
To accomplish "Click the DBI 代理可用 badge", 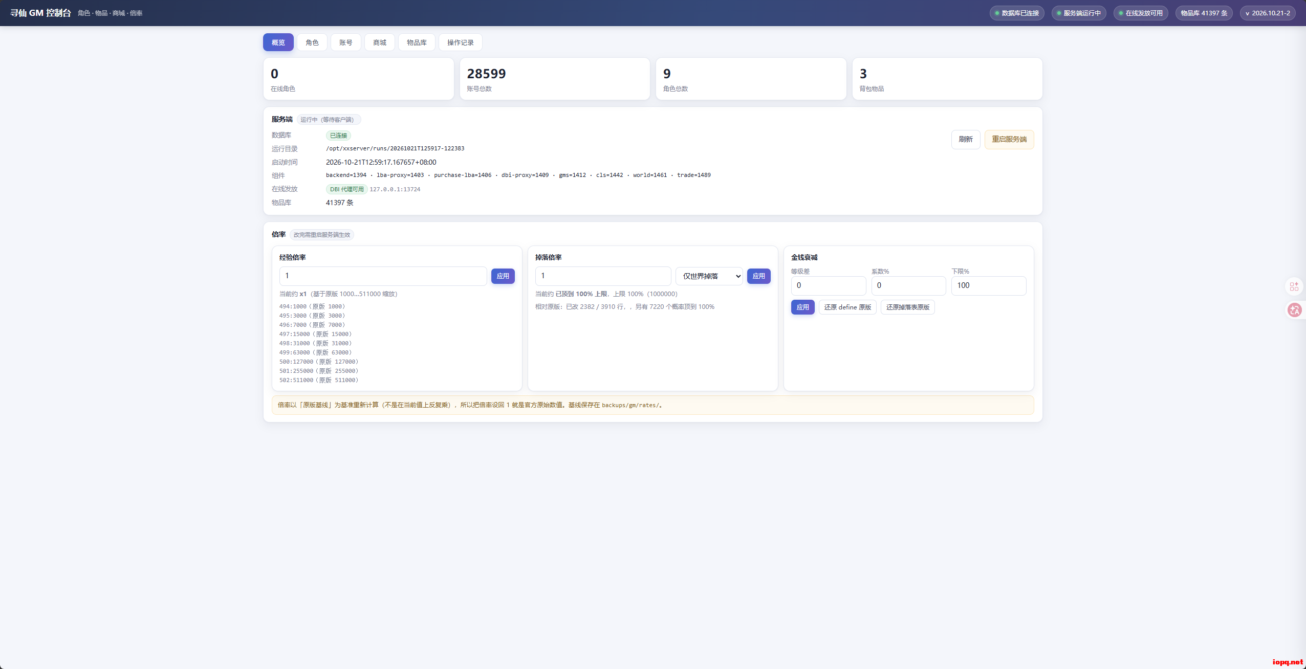I will pyautogui.click(x=346, y=189).
